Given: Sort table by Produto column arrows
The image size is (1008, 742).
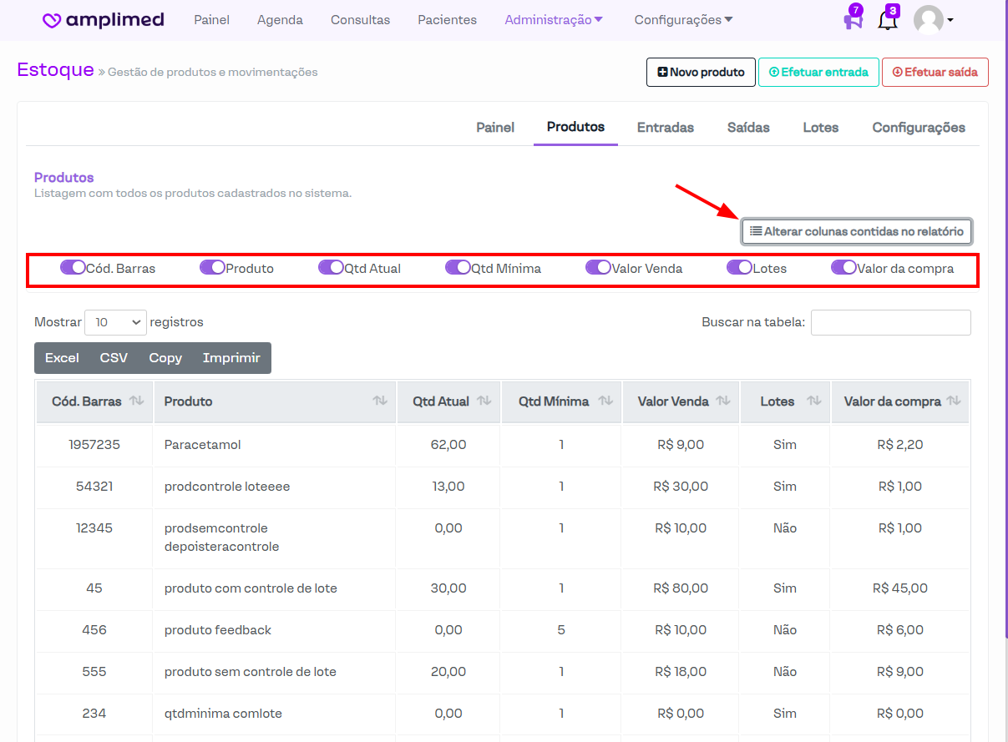Looking at the screenshot, I should 380,401.
